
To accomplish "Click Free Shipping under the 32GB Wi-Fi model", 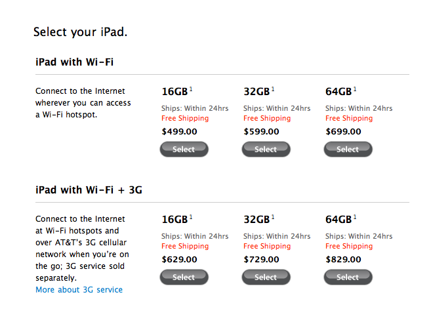I will (x=267, y=119).
